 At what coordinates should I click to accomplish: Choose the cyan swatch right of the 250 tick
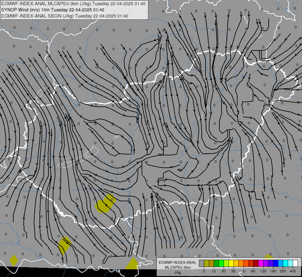(286, 263)
